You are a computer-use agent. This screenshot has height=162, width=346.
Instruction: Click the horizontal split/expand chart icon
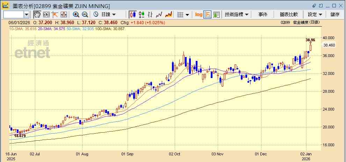(x=64, y=15)
